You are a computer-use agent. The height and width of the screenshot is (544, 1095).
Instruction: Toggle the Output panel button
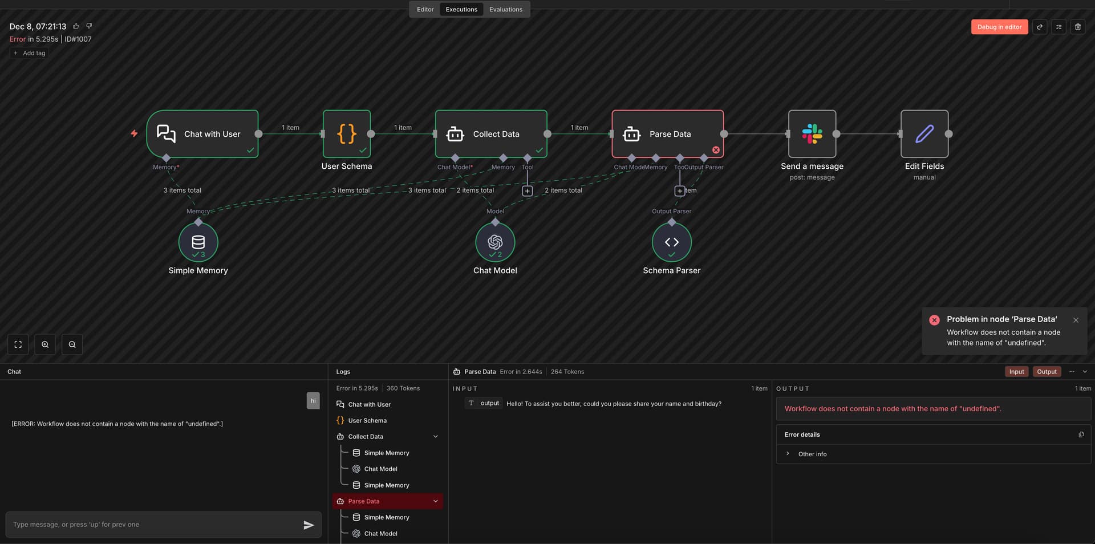(1047, 372)
